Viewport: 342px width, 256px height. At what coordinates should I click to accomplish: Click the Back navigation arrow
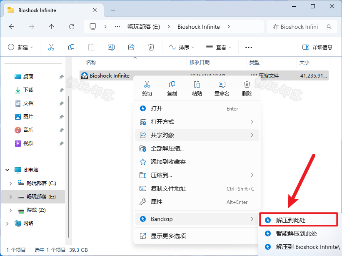point(12,27)
